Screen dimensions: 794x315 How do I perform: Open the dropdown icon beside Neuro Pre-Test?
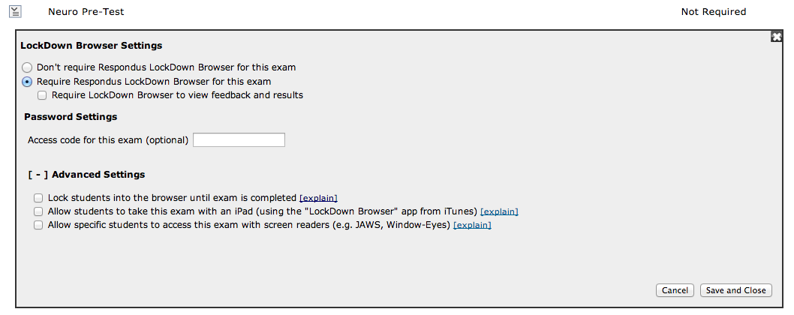point(15,11)
